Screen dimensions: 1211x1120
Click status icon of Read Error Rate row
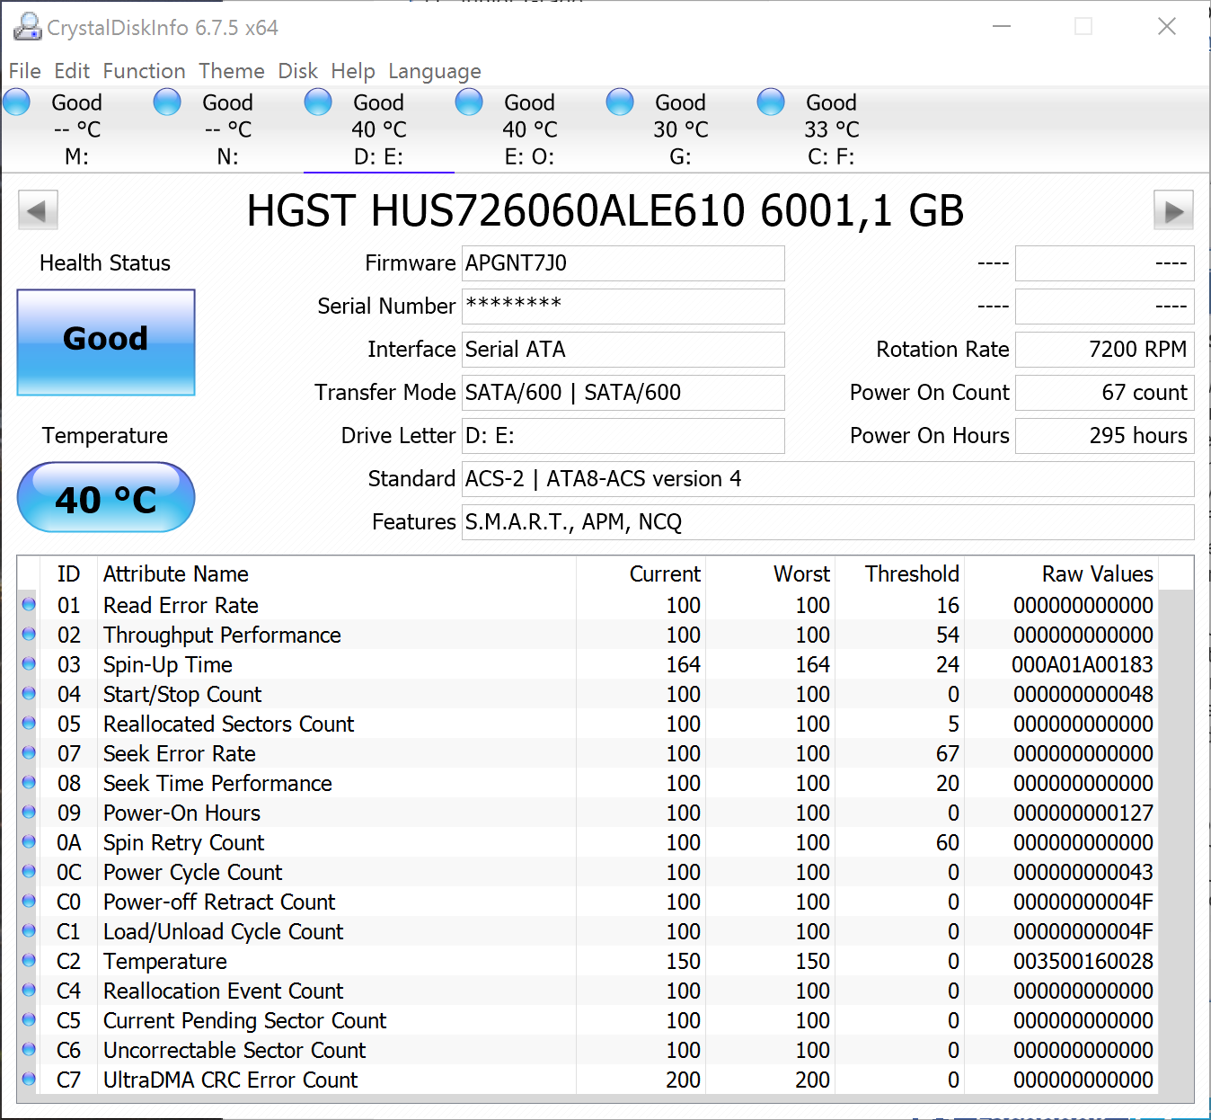click(29, 605)
